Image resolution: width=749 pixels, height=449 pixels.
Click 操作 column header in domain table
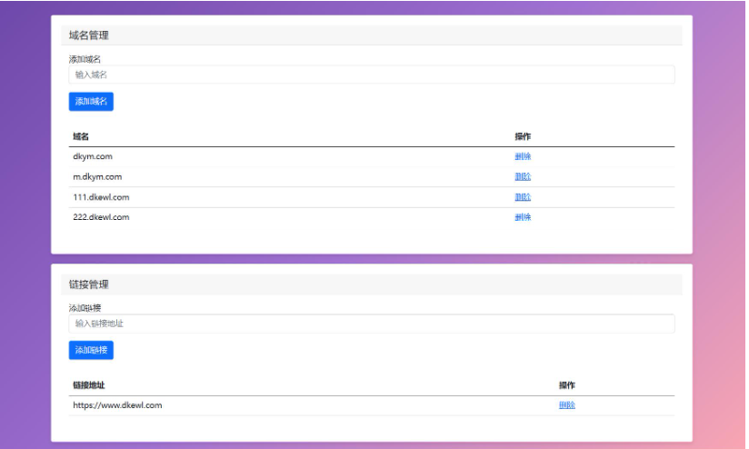tap(523, 136)
